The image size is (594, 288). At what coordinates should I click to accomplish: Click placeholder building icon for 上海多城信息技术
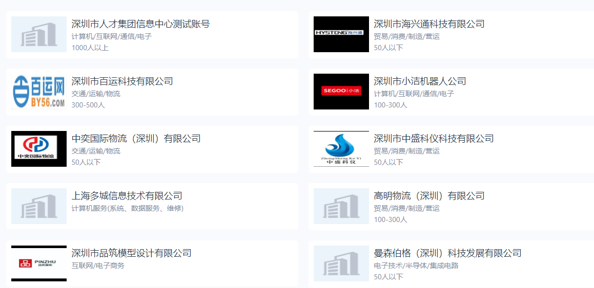[x=39, y=206]
